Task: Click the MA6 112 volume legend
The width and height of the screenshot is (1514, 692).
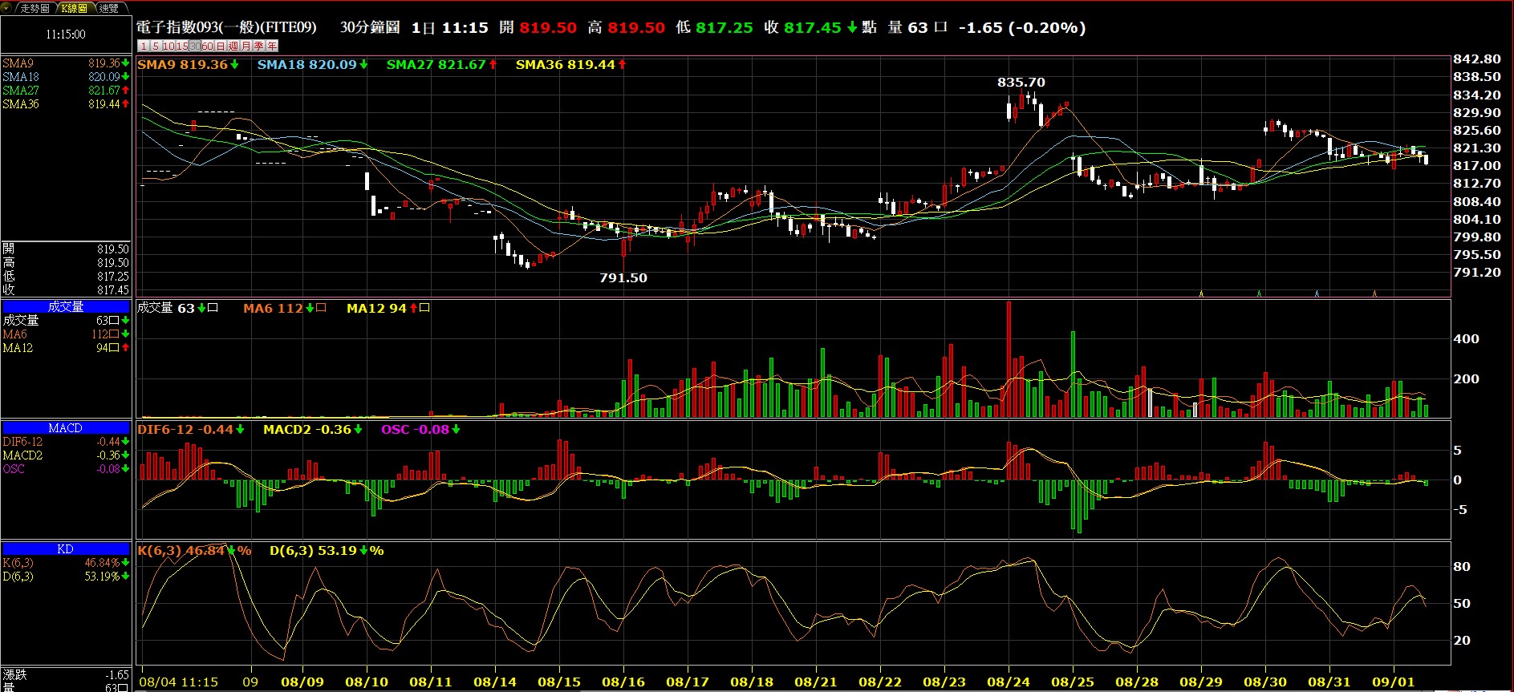Action: click(285, 308)
